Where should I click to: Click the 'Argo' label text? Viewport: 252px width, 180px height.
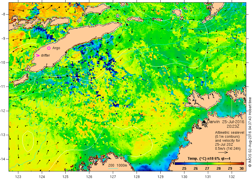coord(56,48)
